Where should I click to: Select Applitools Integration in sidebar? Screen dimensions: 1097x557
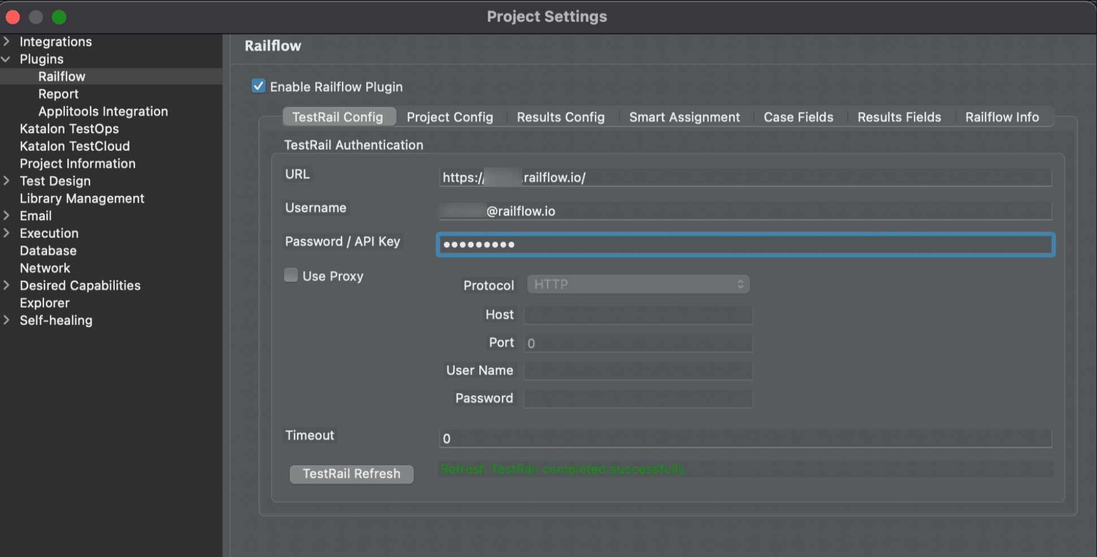point(103,111)
